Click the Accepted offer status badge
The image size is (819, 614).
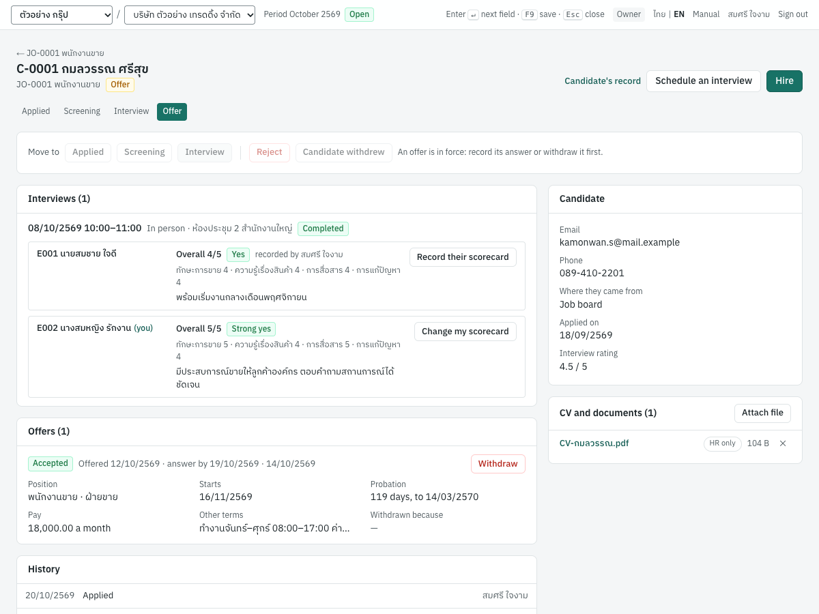tap(51, 463)
